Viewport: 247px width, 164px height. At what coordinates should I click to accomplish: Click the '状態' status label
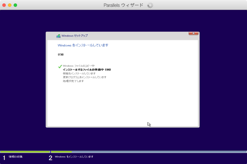pos(61,55)
